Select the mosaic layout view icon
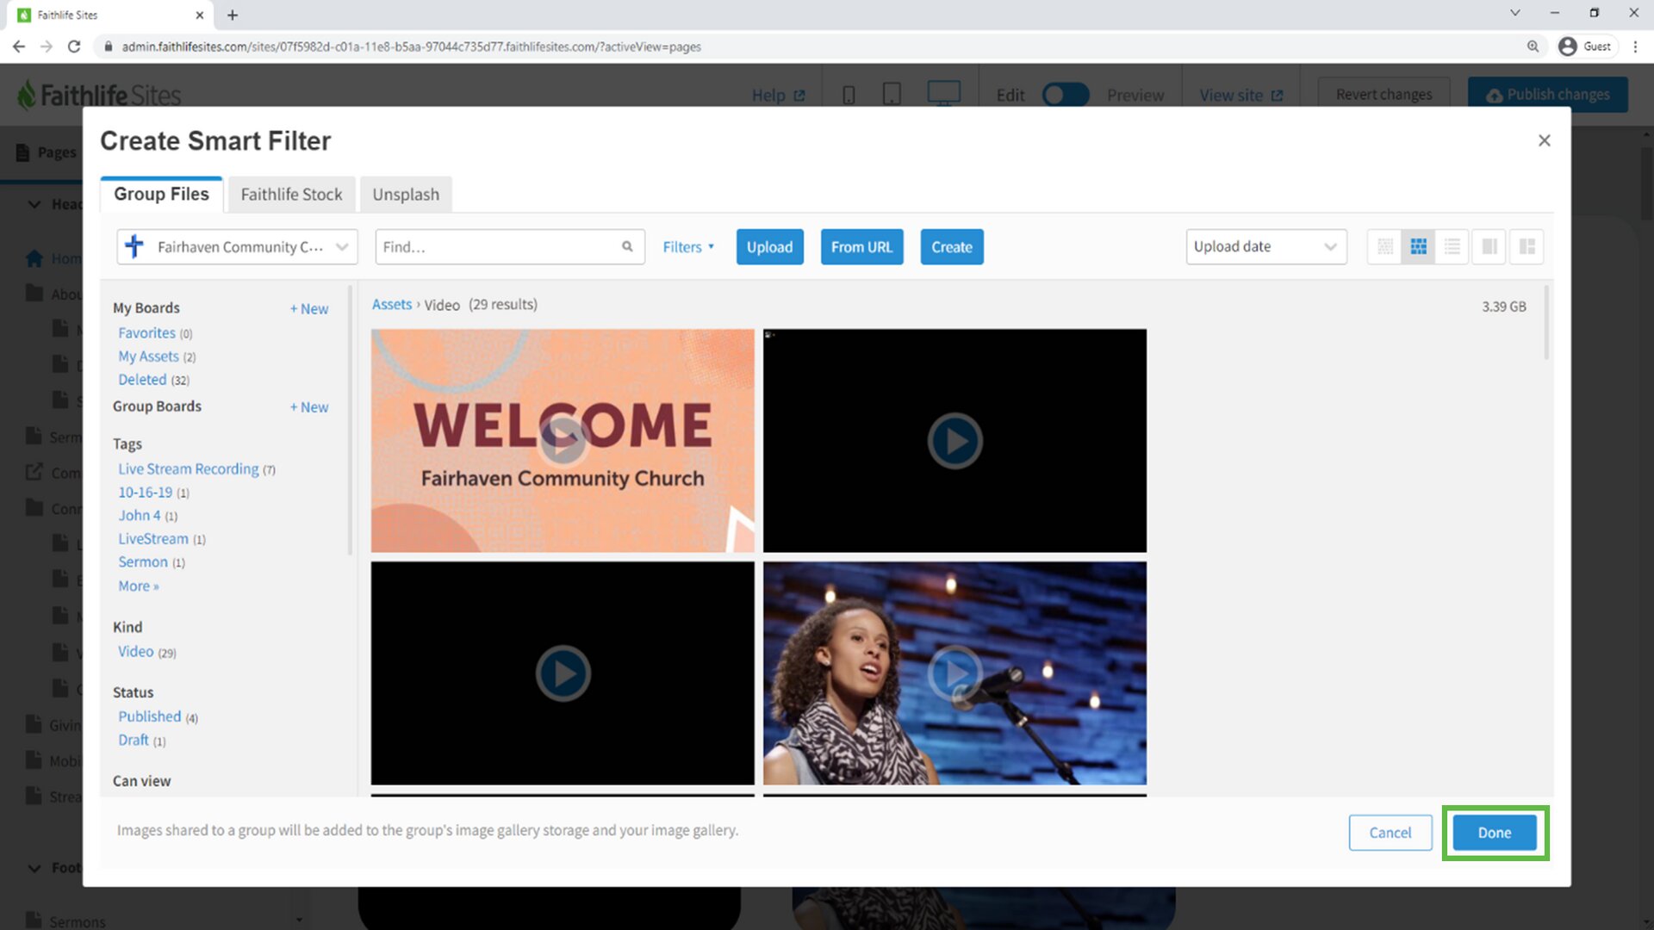Image resolution: width=1654 pixels, height=930 pixels. [x=1527, y=247]
